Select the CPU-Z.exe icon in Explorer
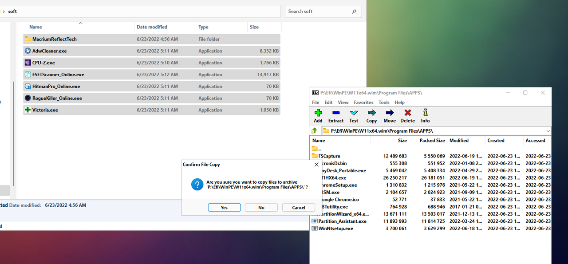This screenshot has width=568, height=264. click(x=28, y=63)
